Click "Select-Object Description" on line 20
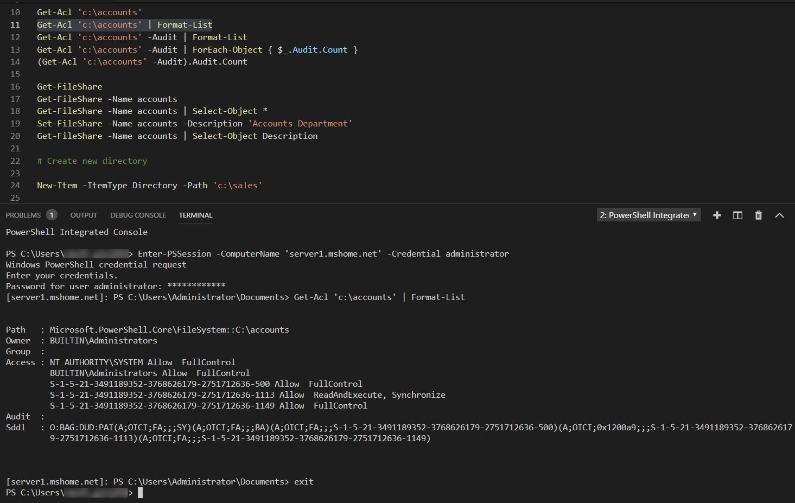This screenshot has height=503, width=795. pyautogui.click(x=255, y=136)
